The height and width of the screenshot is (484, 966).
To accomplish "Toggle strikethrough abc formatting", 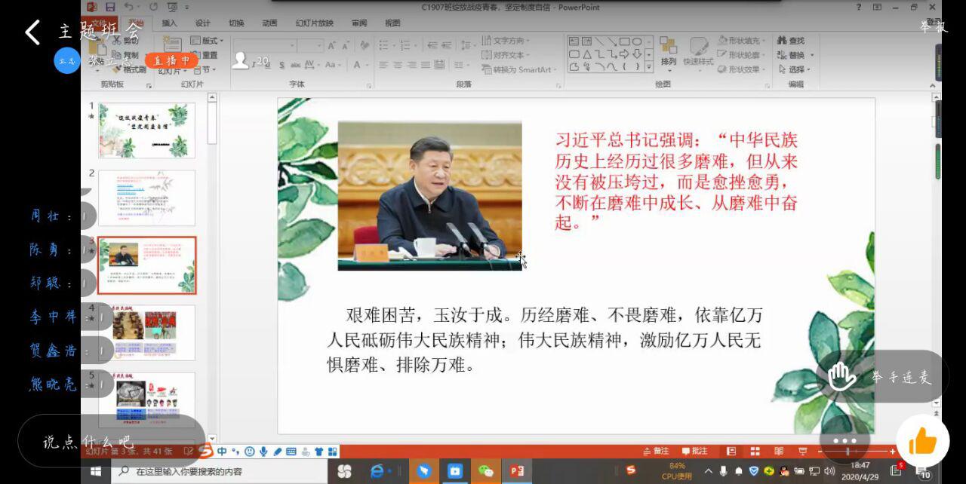I will click(296, 65).
